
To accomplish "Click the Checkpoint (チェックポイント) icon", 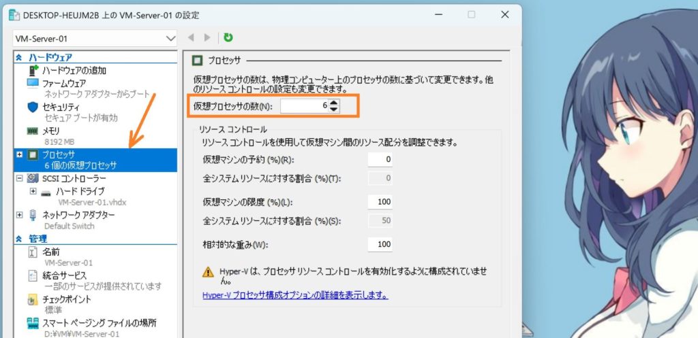I will 33,300.
